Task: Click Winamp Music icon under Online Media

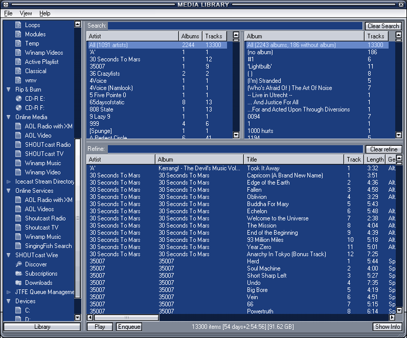Action: click(x=18, y=163)
